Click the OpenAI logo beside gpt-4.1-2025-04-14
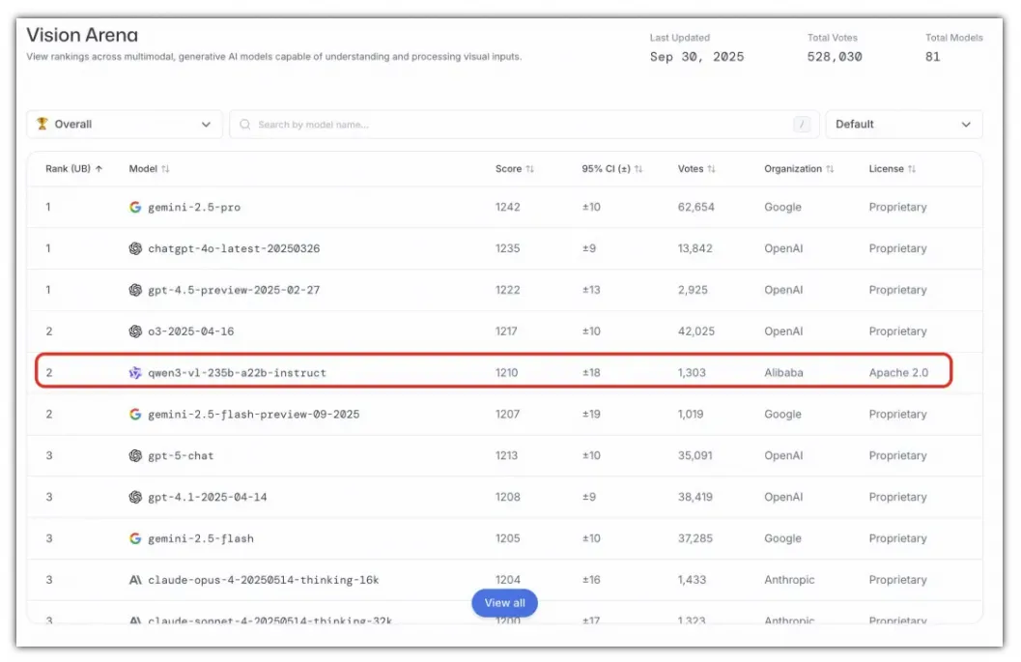The width and height of the screenshot is (1021, 662). [x=135, y=497]
